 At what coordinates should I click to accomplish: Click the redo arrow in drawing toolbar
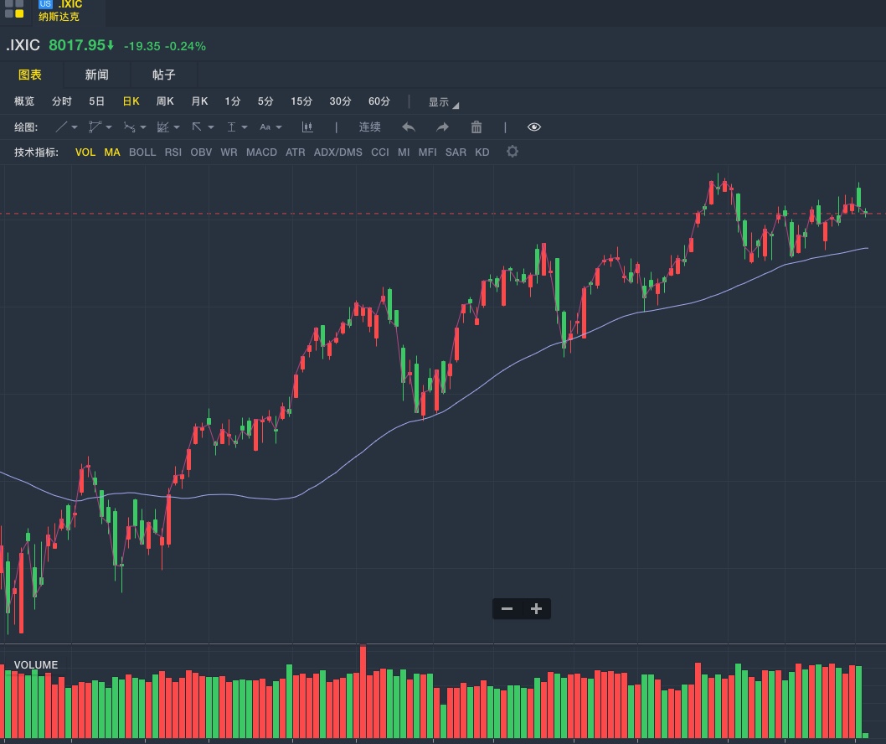[442, 127]
